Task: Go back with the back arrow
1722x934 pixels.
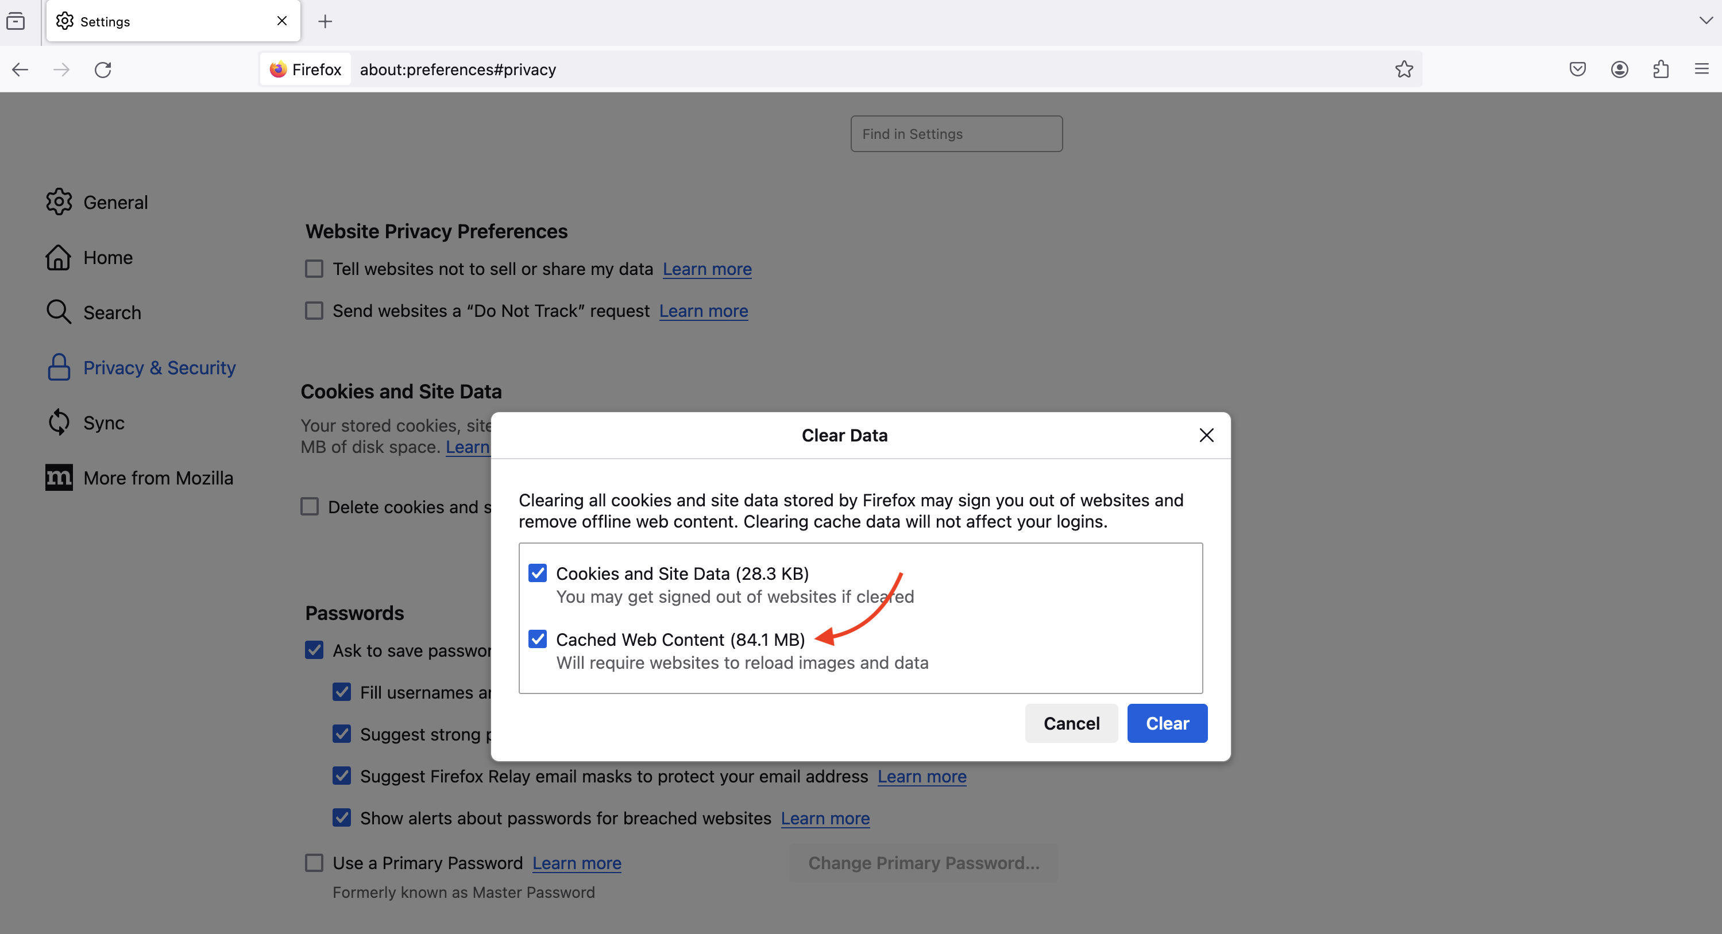Action: click(x=20, y=69)
